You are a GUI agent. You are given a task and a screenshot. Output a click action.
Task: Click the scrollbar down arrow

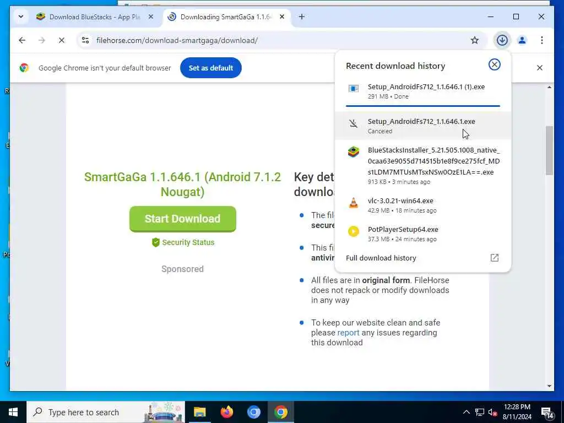549,386
